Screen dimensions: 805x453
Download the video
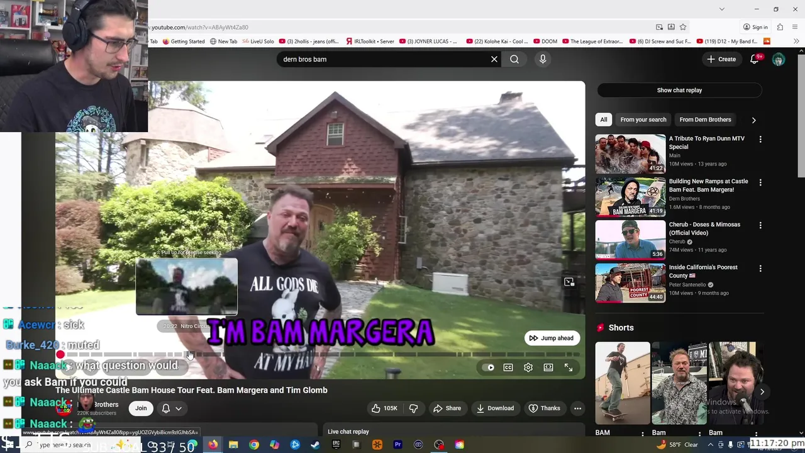point(495,408)
